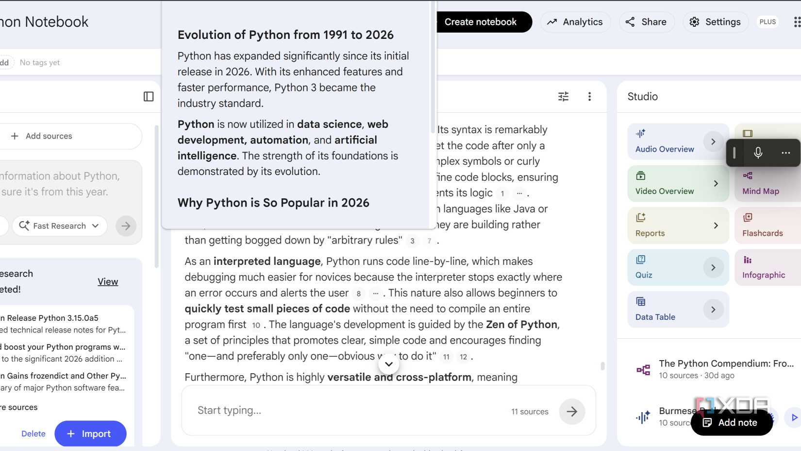Jump to the bottom of the chat with the down chevron
The width and height of the screenshot is (801, 451).
[x=389, y=364]
